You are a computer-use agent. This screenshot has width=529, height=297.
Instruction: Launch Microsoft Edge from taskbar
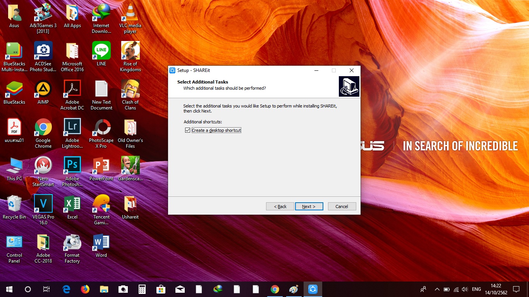point(66,289)
